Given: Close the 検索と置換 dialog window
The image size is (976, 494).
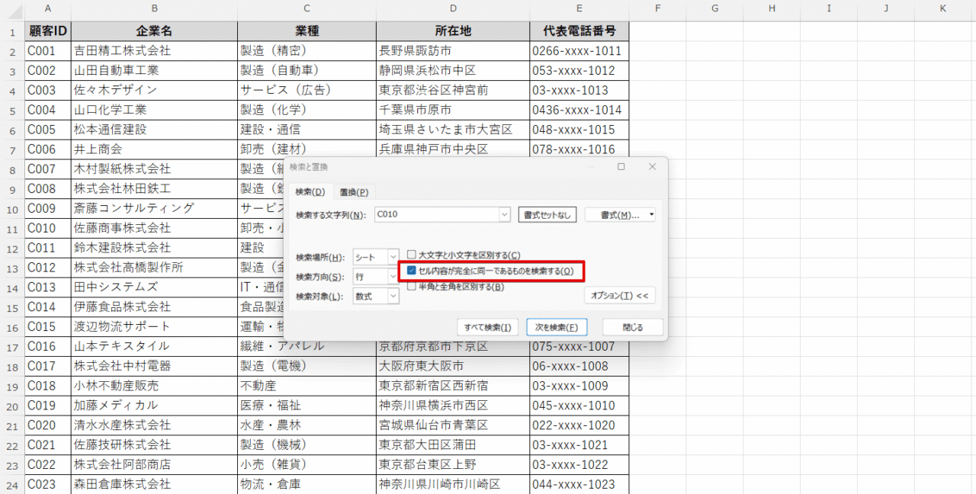Looking at the screenshot, I should [651, 167].
